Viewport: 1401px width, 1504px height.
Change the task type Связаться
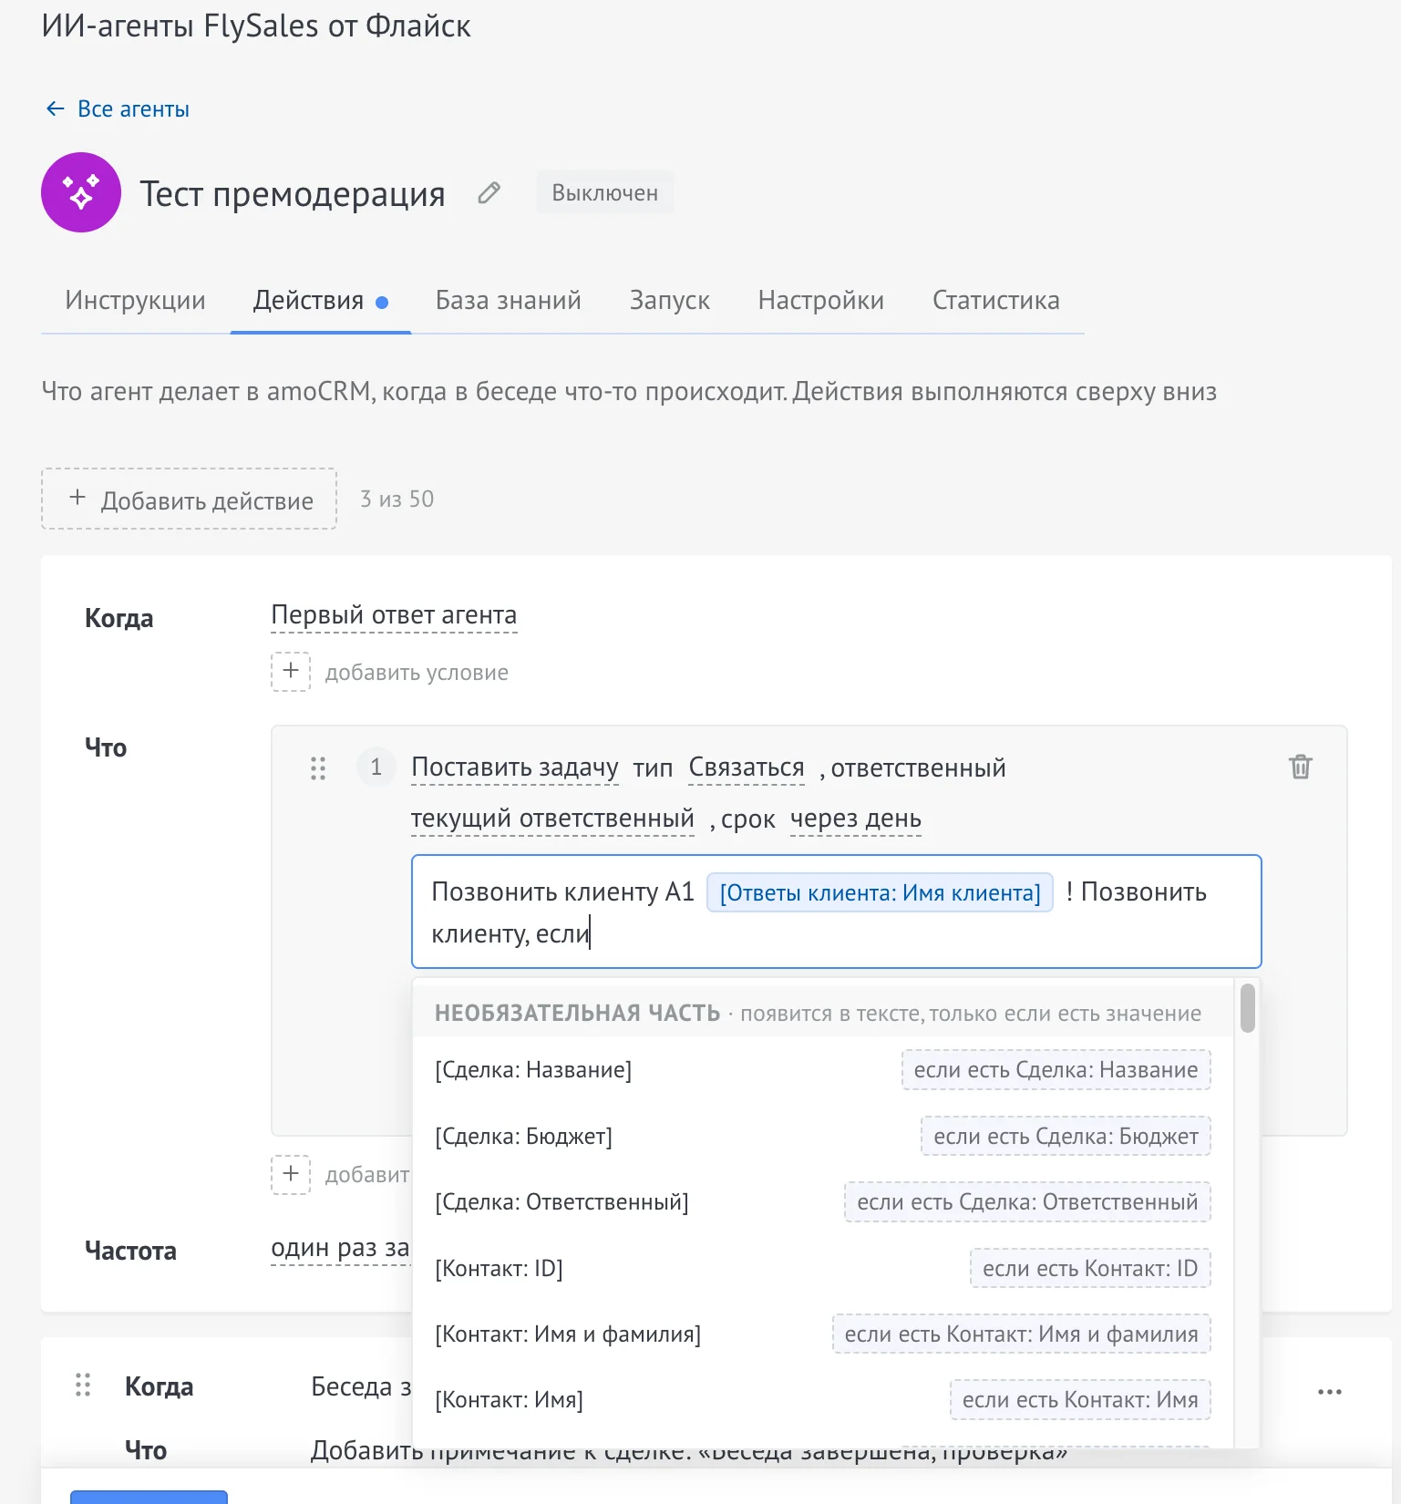tap(747, 767)
